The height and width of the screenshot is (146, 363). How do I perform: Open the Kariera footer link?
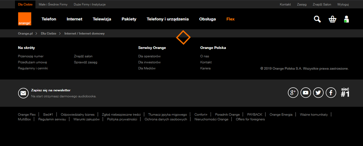(x=205, y=68)
